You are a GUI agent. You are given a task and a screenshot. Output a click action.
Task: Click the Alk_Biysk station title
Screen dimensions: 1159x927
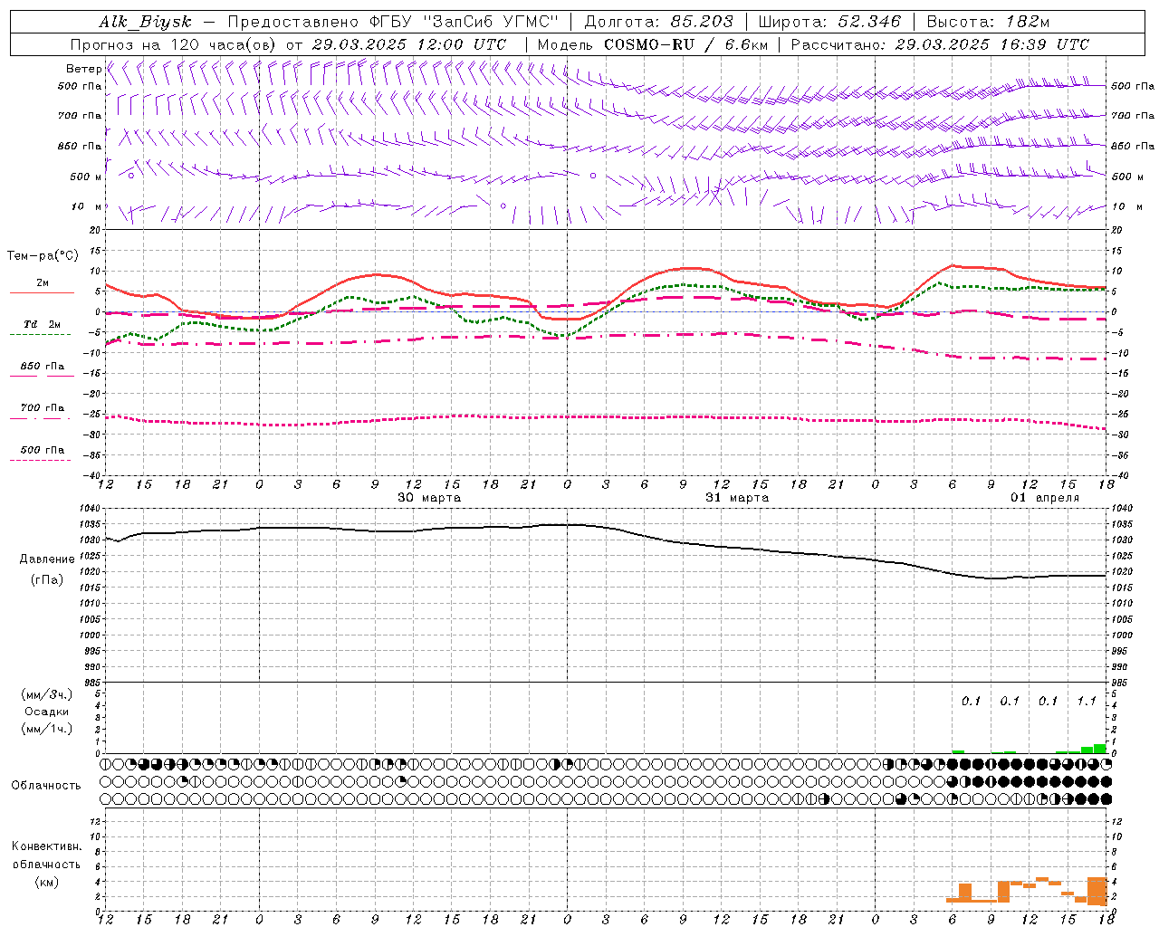pyautogui.click(x=146, y=22)
